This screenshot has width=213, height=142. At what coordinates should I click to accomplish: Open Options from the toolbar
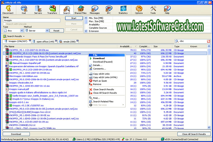139,10
